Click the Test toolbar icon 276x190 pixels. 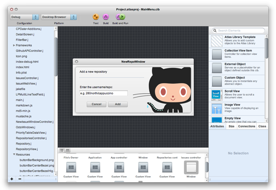coord(96,17)
